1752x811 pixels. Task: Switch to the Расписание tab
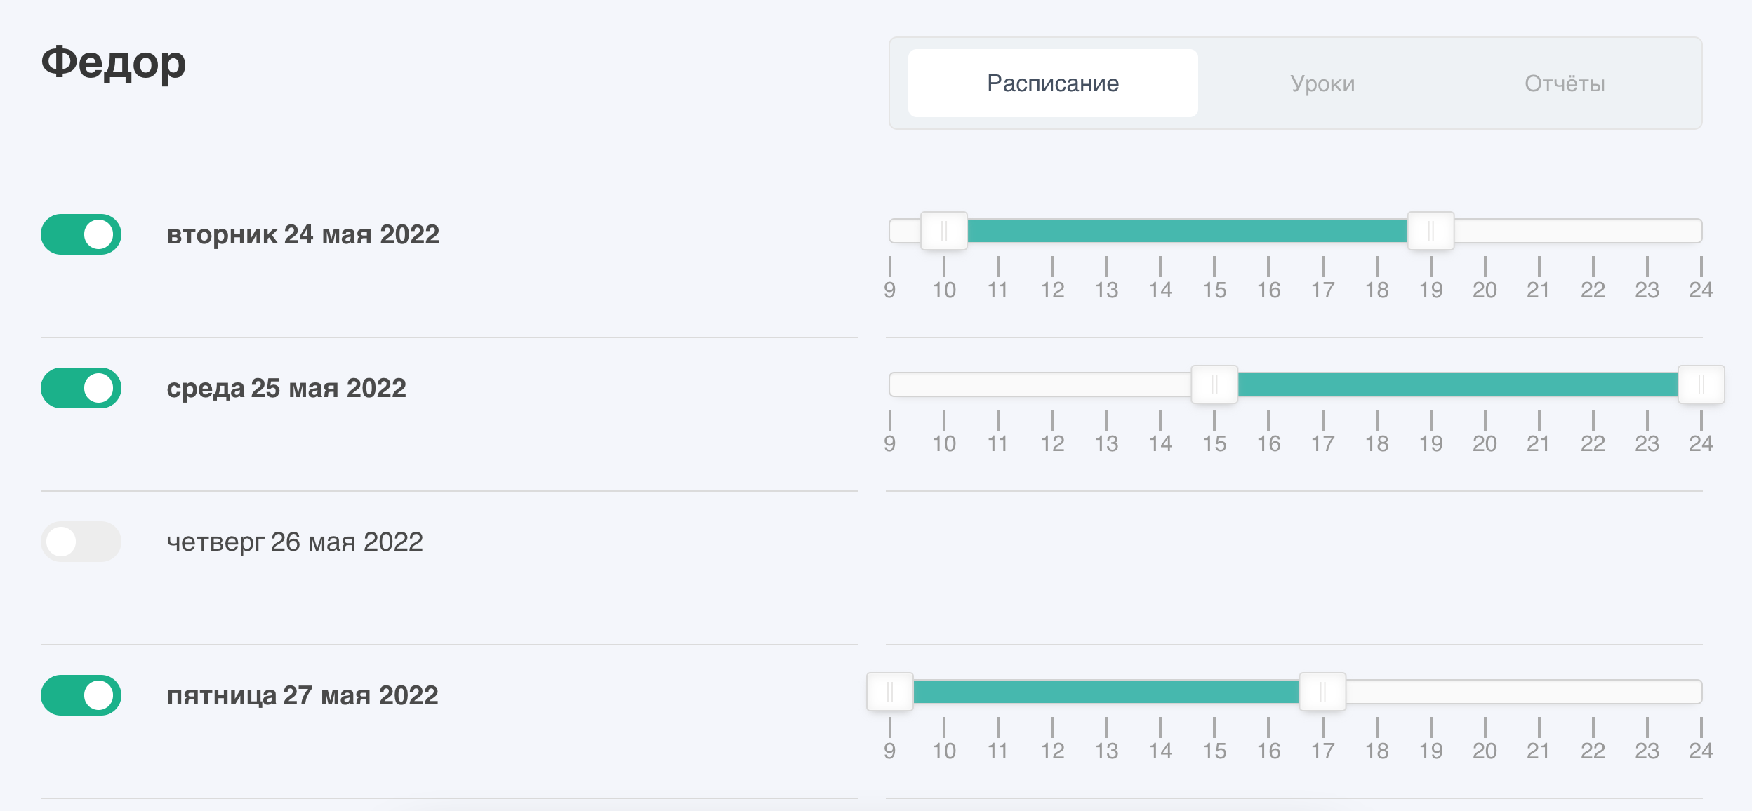coord(1052,83)
